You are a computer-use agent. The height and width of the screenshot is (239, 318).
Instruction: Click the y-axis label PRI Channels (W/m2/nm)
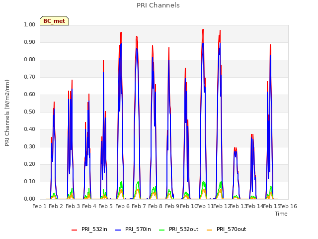click(7, 113)
